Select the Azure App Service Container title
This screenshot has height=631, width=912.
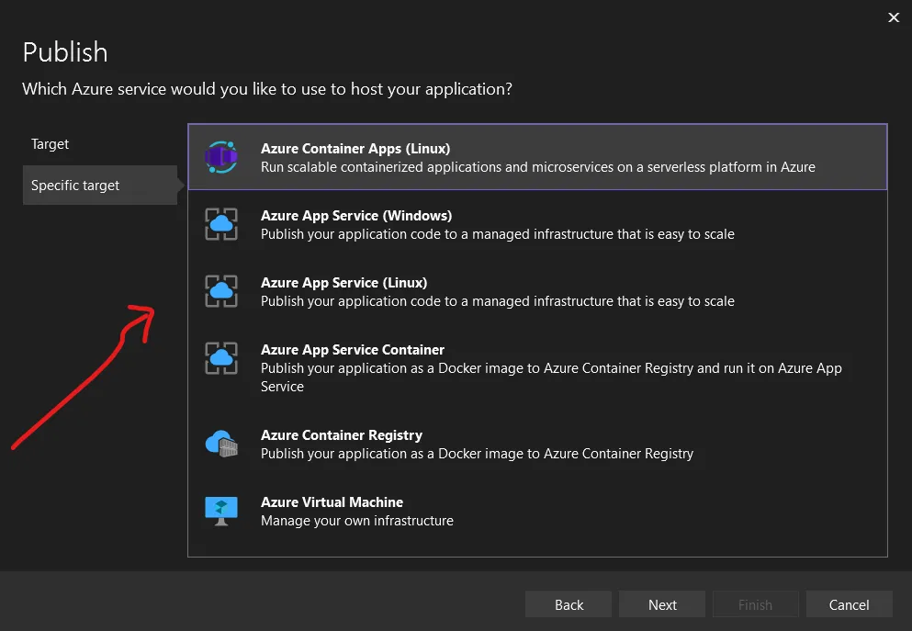point(353,350)
